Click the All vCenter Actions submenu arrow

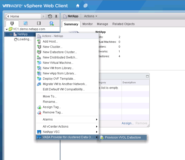tap(97, 127)
